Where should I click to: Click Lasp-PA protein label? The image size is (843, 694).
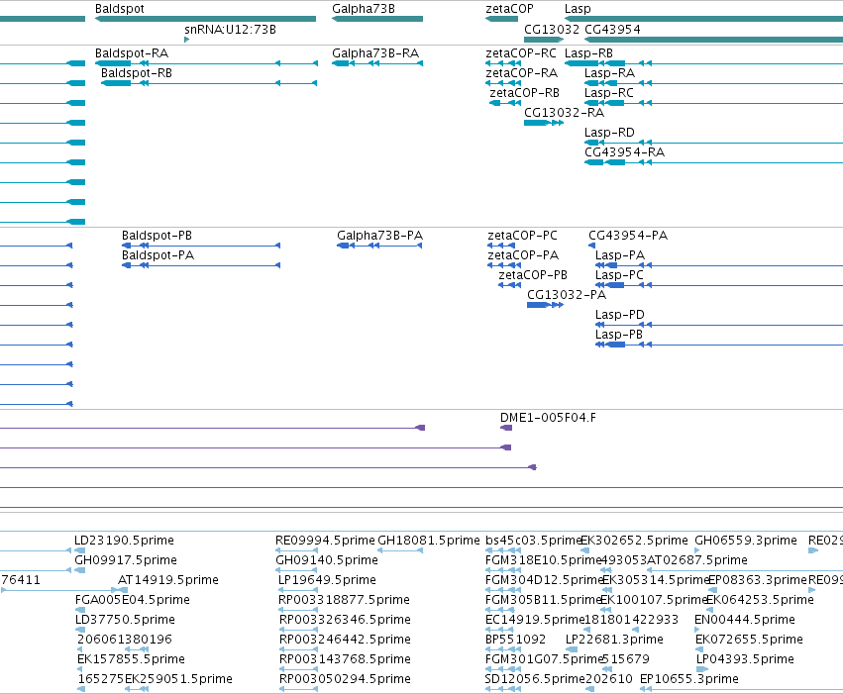pos(620,255)
